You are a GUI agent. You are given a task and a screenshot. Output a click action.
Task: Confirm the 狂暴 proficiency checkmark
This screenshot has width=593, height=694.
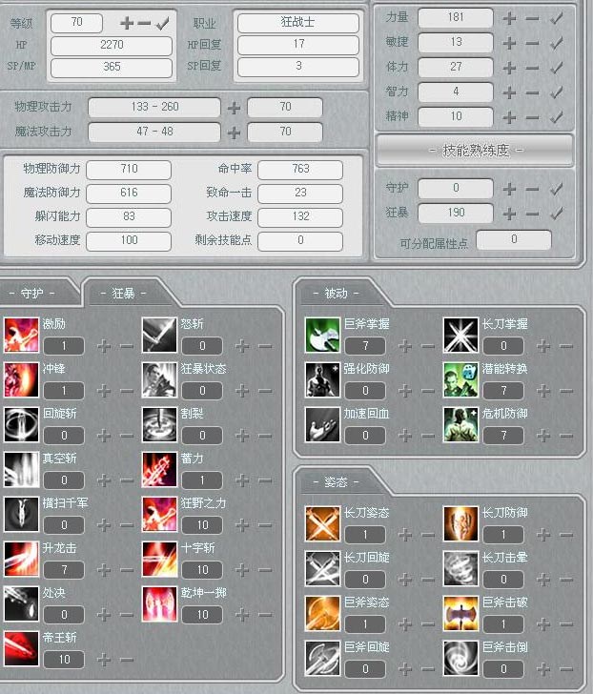(x=556, y=214)
